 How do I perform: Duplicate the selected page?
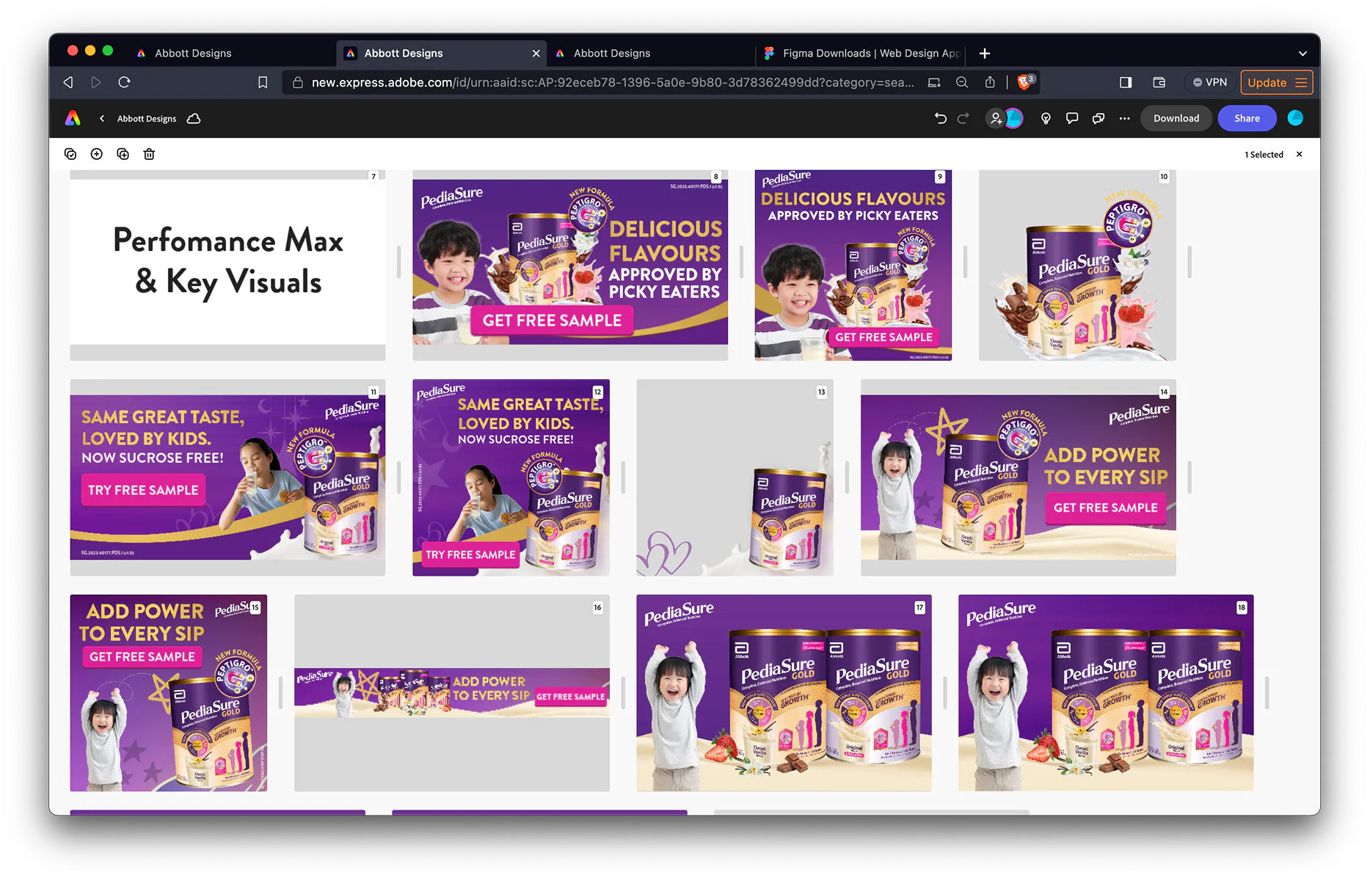tap(123, 154)
